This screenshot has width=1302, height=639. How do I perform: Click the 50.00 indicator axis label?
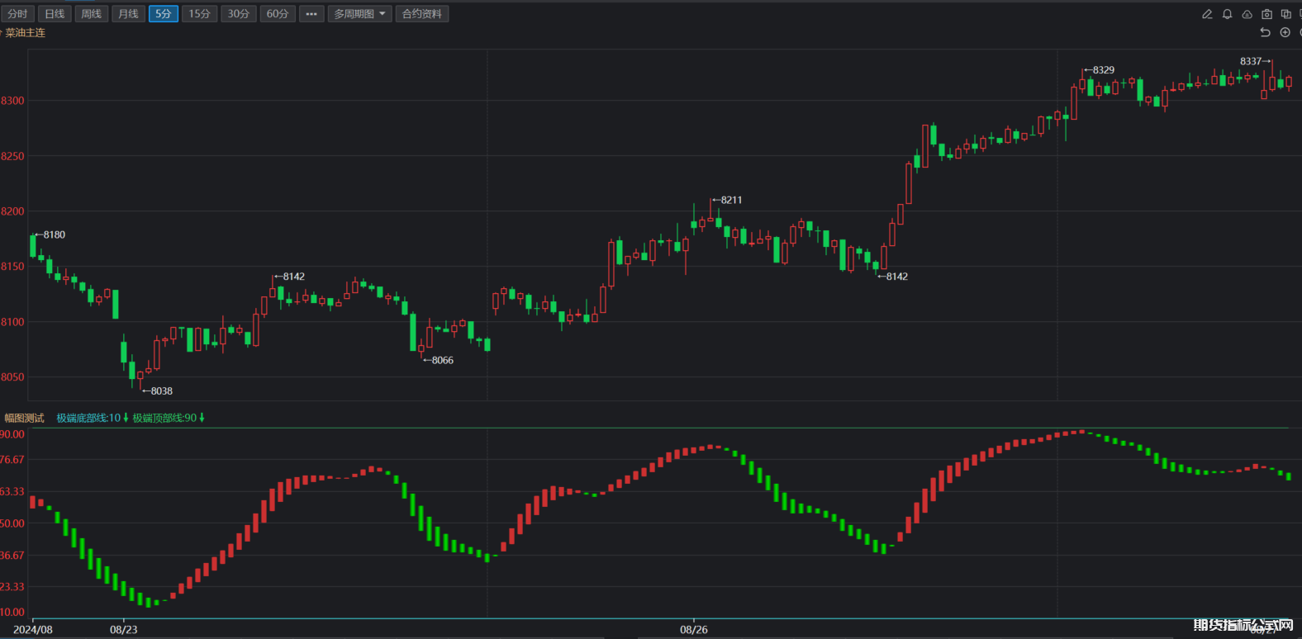coord(12,523)
